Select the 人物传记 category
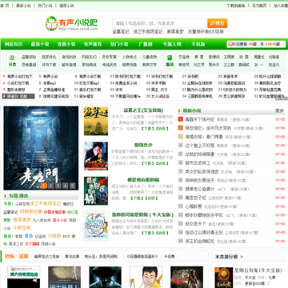This screenshot has width=288, height=288. [x=130, y=57]
